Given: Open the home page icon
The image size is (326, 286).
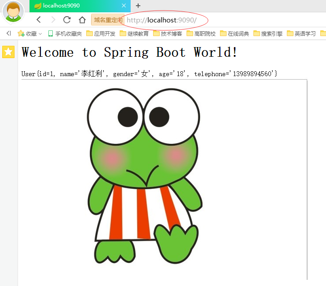Looking at the screenshot, I should pos(82,20).
